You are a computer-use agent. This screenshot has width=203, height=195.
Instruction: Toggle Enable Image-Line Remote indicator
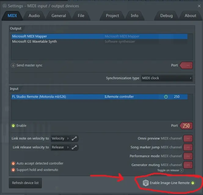(x=193, y=183)
